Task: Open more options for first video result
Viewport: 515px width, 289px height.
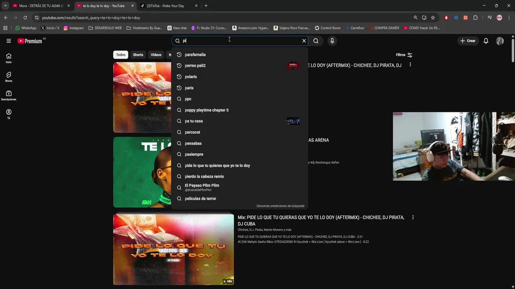Action: pyautogui.click(x=410, y=65)
